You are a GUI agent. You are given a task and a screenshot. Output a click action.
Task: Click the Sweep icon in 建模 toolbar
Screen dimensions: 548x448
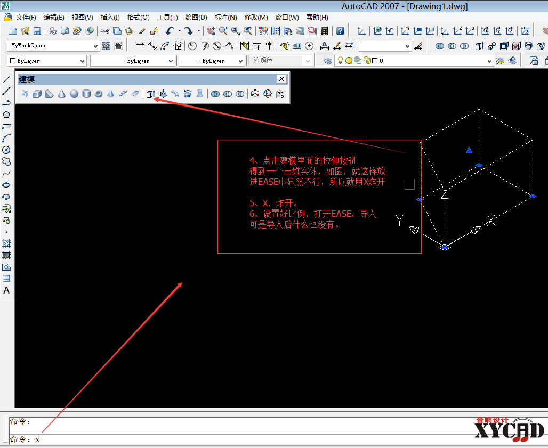175,94
